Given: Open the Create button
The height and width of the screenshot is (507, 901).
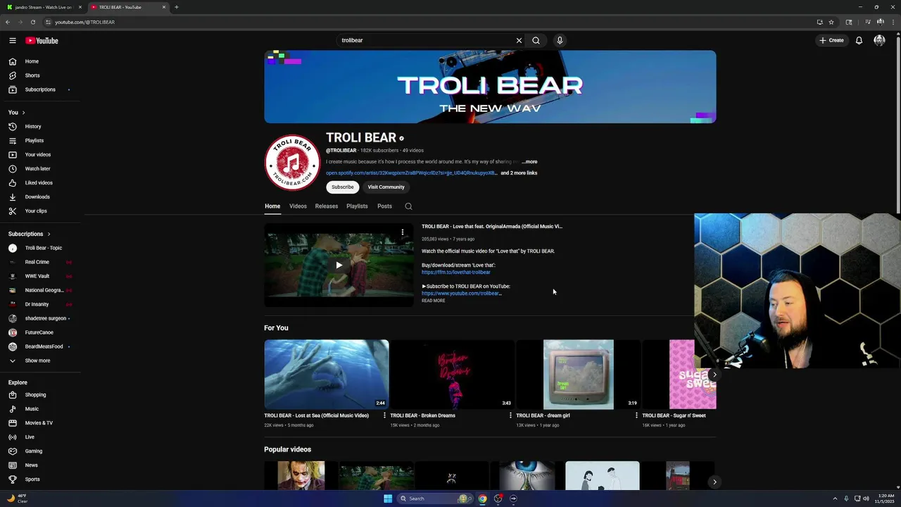Looking at the screenshot, I should coord(831,40).
